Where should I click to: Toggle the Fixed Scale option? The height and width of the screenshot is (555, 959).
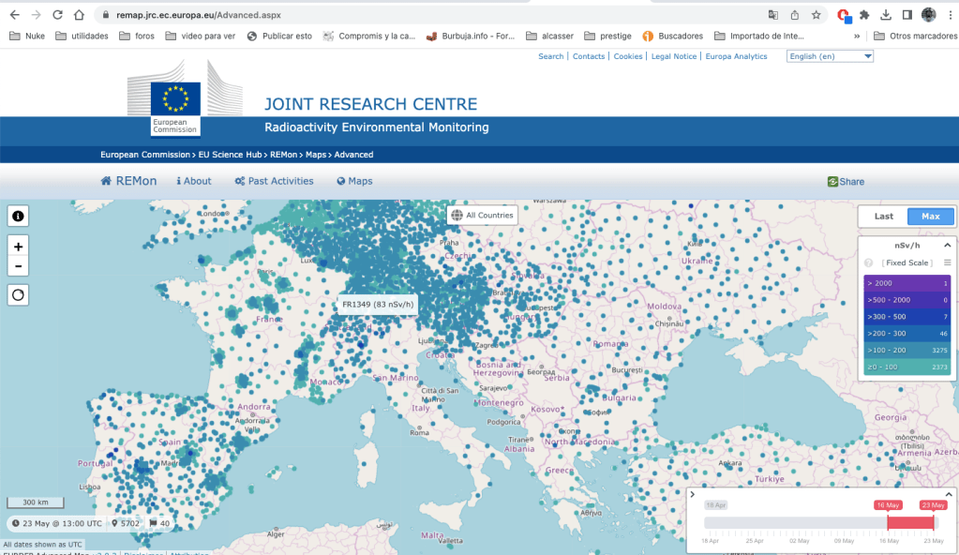[906, 263]
